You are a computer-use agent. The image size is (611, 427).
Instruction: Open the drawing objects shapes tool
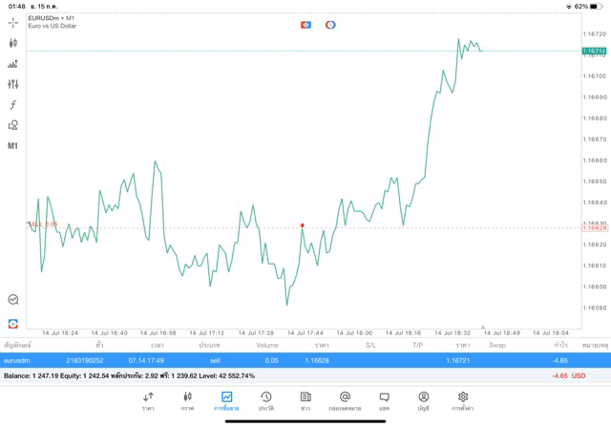(12, 125)
